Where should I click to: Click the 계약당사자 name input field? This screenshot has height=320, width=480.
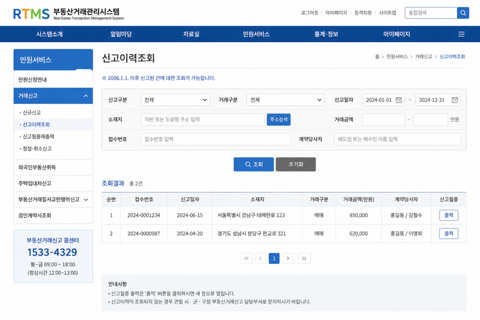click(x=397, y=139)
